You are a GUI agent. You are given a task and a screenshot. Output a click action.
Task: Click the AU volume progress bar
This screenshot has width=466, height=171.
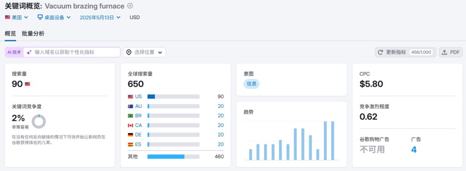tap(173, 106)
